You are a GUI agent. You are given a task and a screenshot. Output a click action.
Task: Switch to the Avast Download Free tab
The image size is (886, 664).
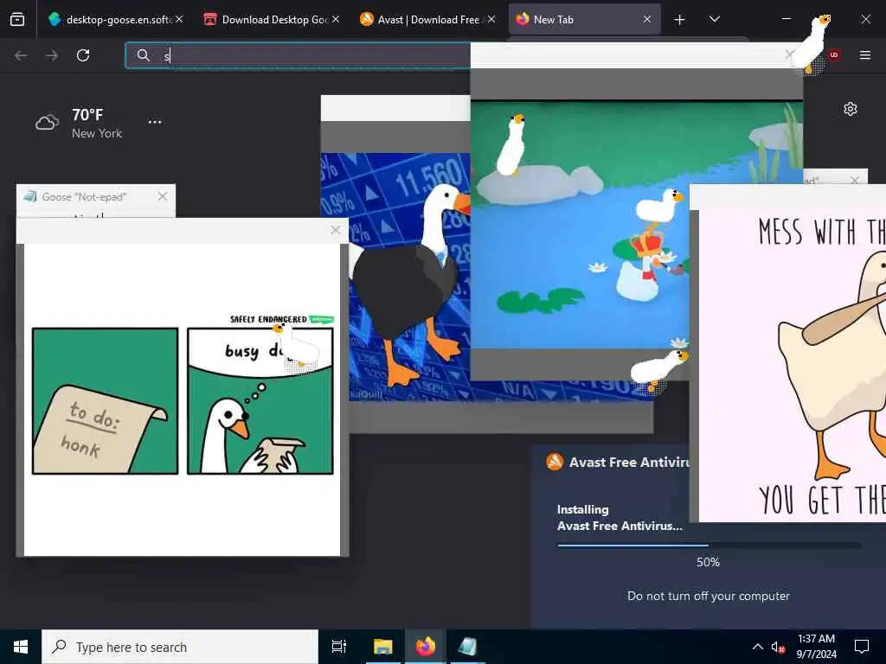point(427,20)
